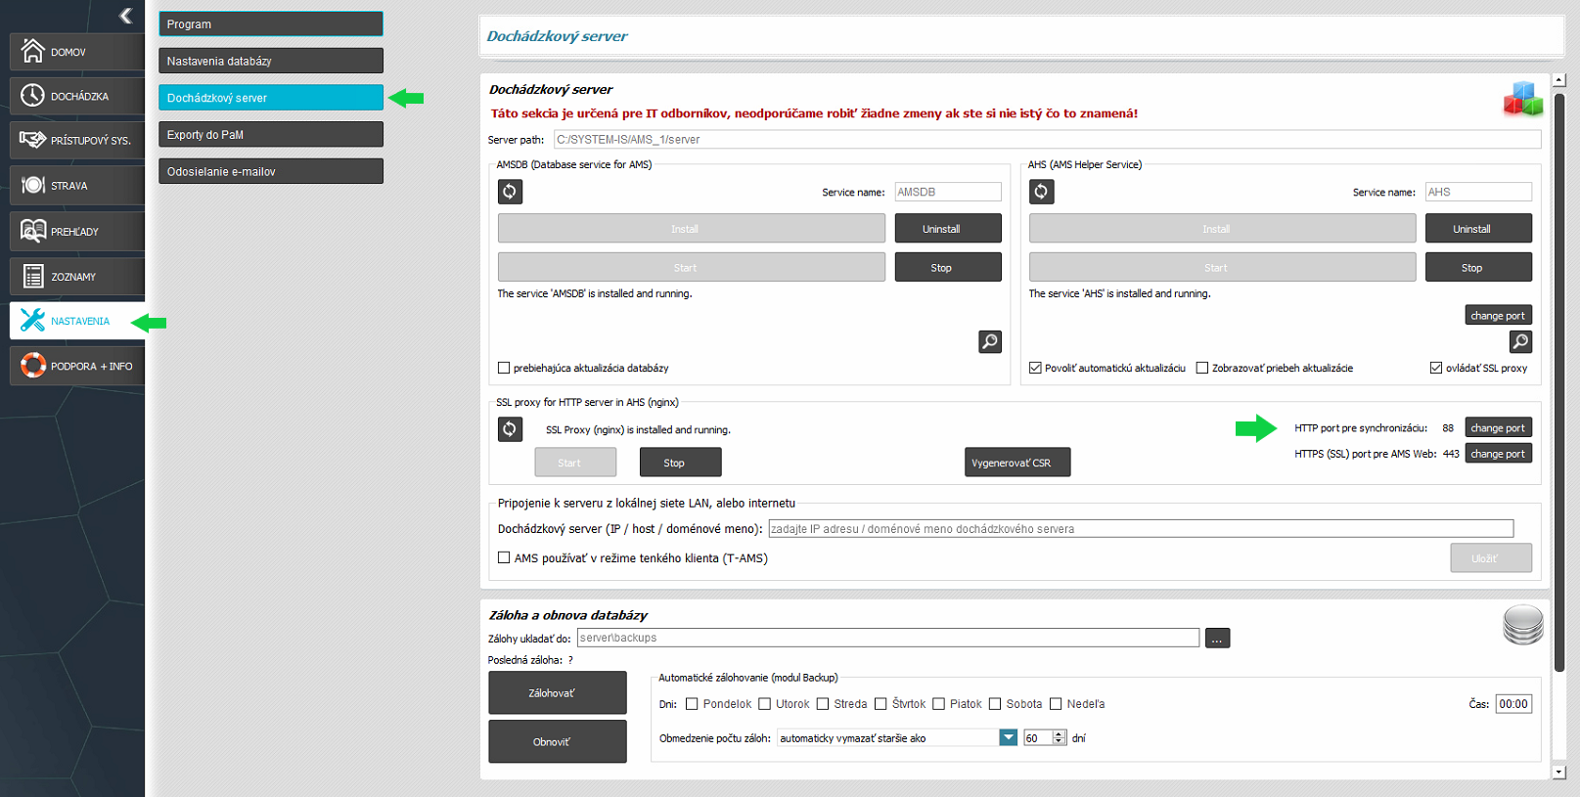Open Nastavenia databázy menu item
1580x797 pixels.
point(271,61)
